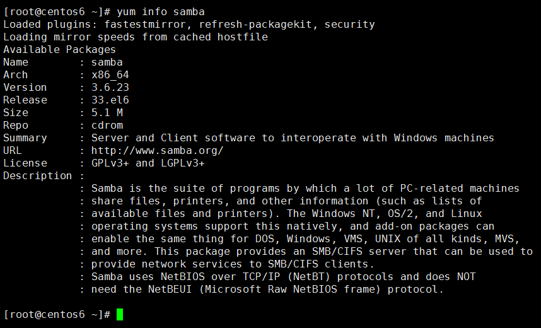Click the word fastestmirror in plugins line
This screenshot has height=328, width=541.
[x=145, y=25]
